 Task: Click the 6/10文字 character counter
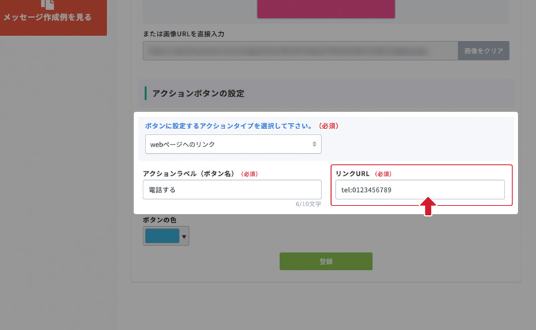(x=308, y=204)
